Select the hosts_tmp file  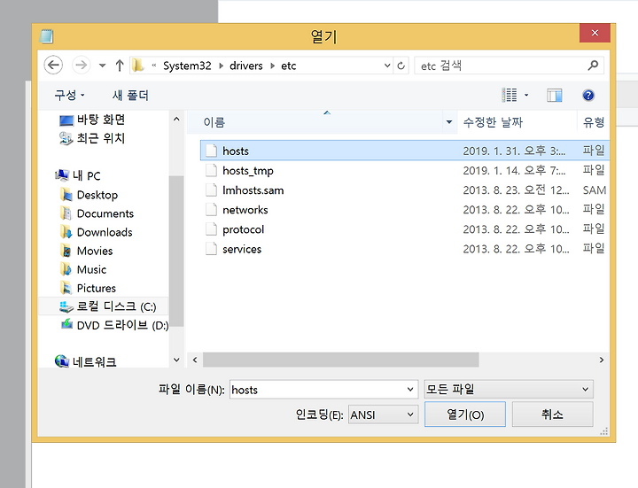[x=405, y=170]
